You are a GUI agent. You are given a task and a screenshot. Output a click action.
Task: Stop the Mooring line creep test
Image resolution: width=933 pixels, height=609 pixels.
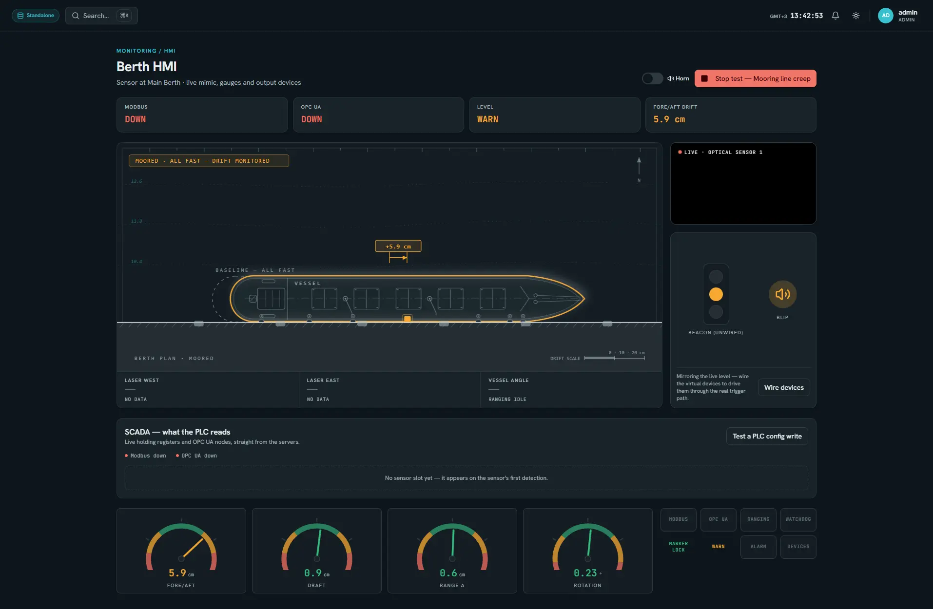(755, 78)
